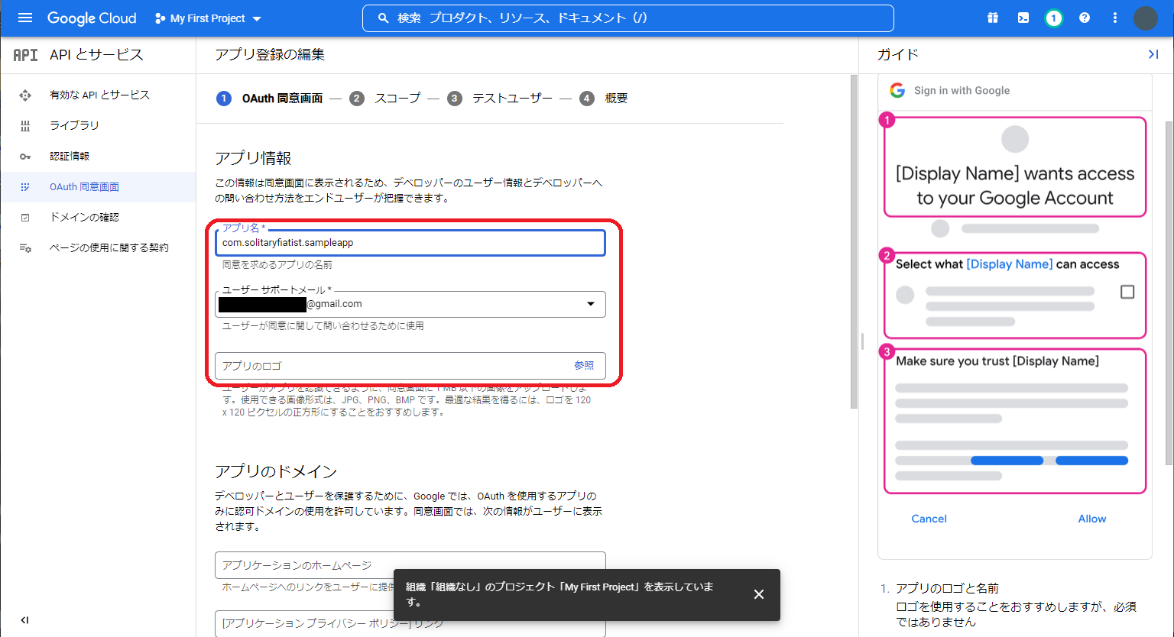The image size is (1174, 637).
Task: Click the main form vertical scrollbar
Action: point(854,241)
